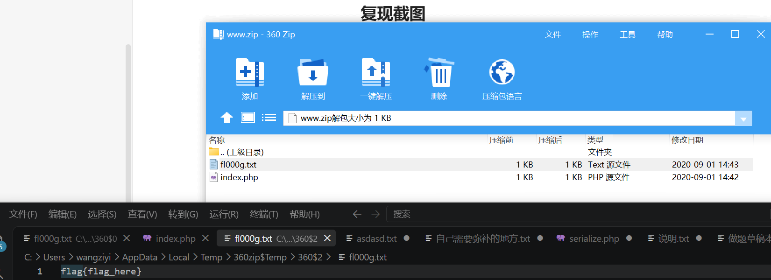Select the fl000g.txt file row in archive

pos(480,165)
